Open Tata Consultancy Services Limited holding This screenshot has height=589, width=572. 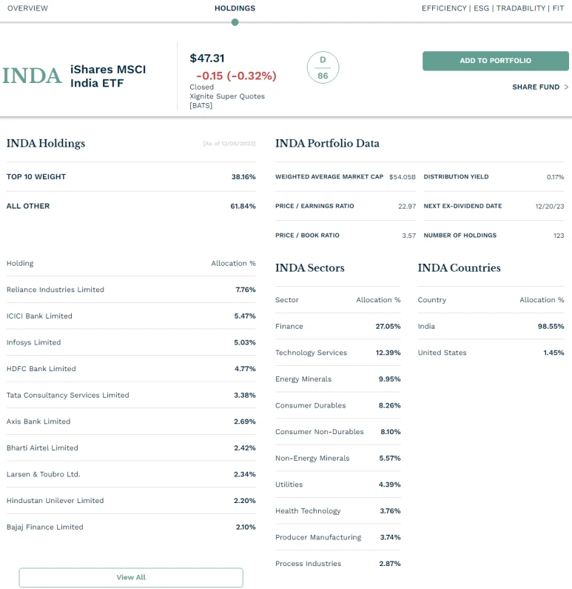pos(131,395)
